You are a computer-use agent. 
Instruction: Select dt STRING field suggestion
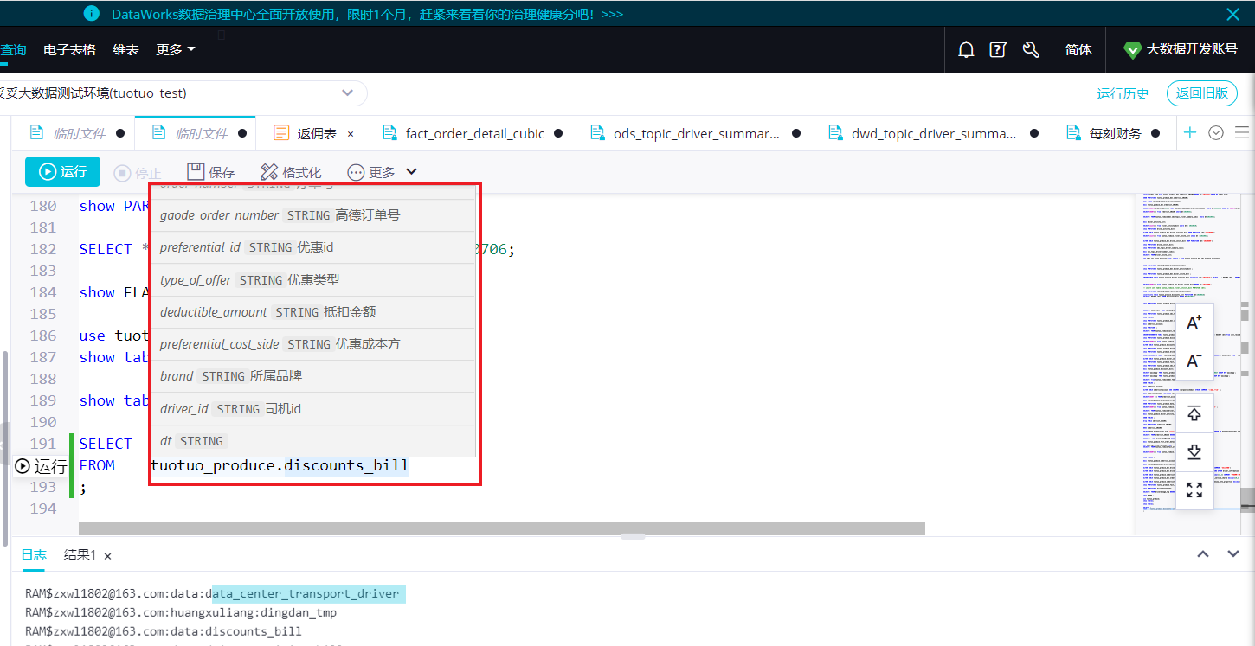[x=312, y=441]
